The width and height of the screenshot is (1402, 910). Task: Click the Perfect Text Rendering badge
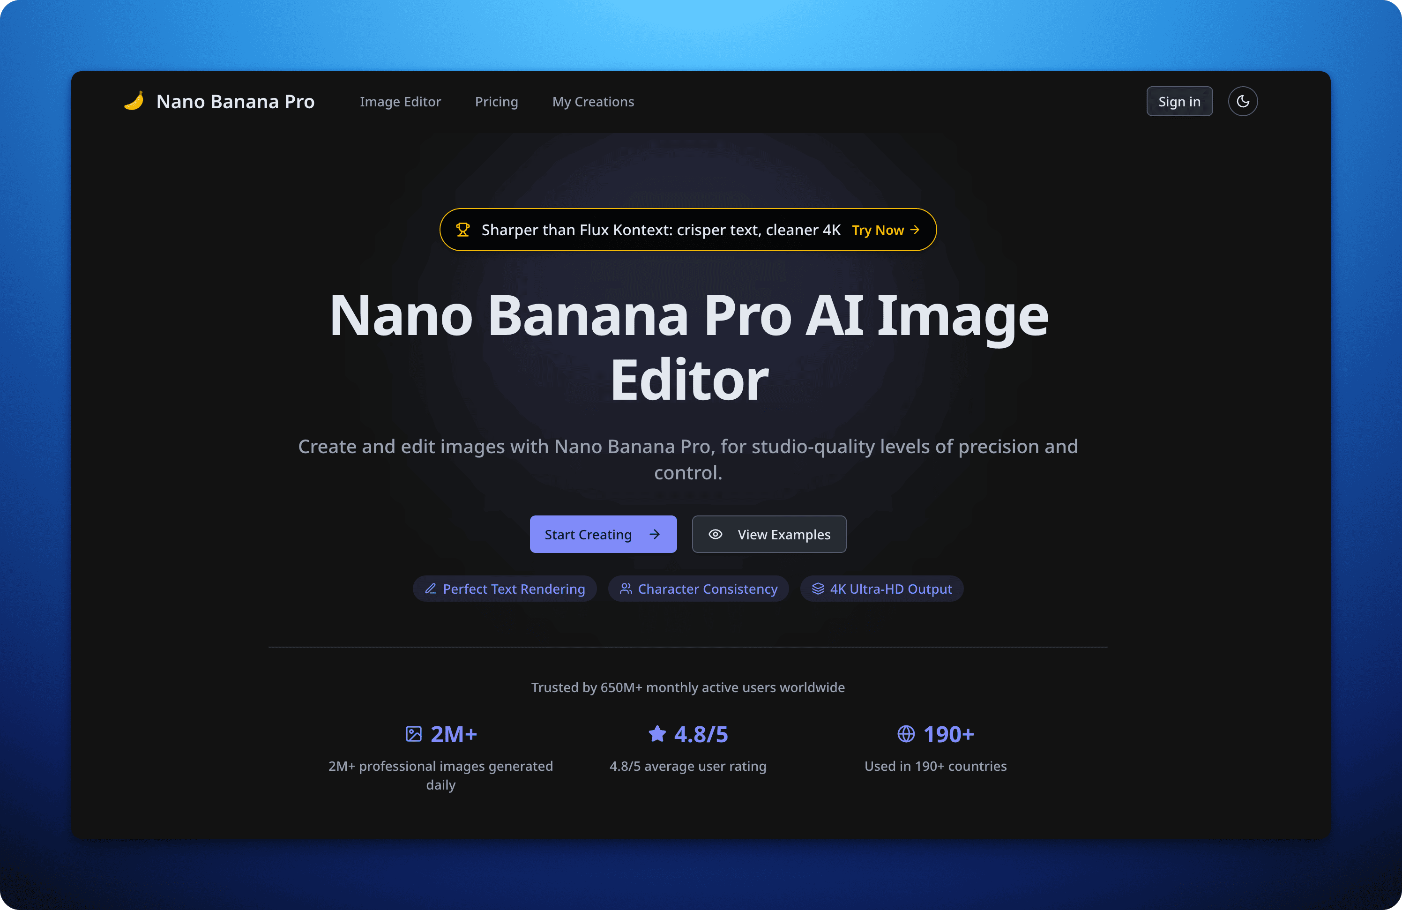click(505, 589)
